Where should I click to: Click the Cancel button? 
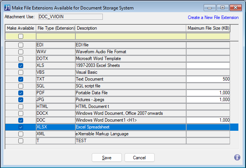coord(139,157)
